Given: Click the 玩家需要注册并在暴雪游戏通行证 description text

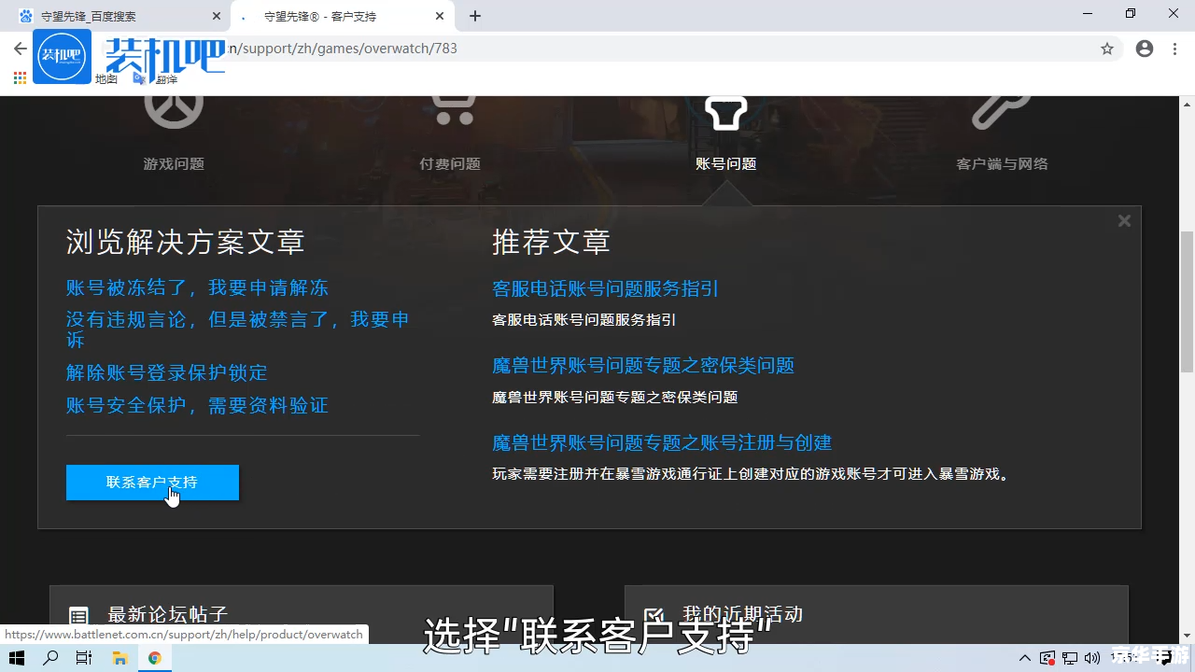Looking at the screenshot, I should [752, 474].
